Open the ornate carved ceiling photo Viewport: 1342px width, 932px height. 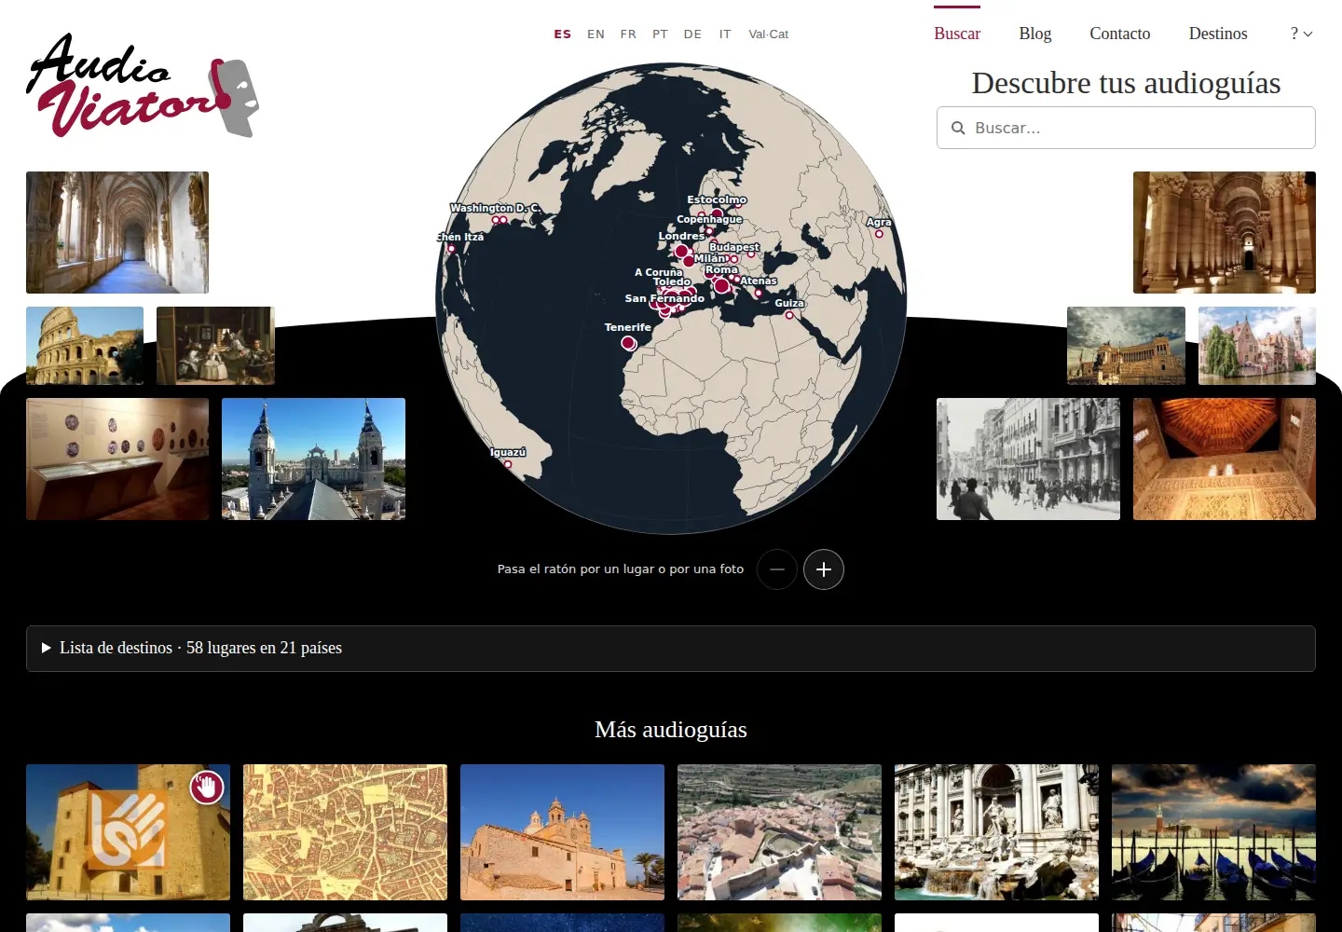1225,459
